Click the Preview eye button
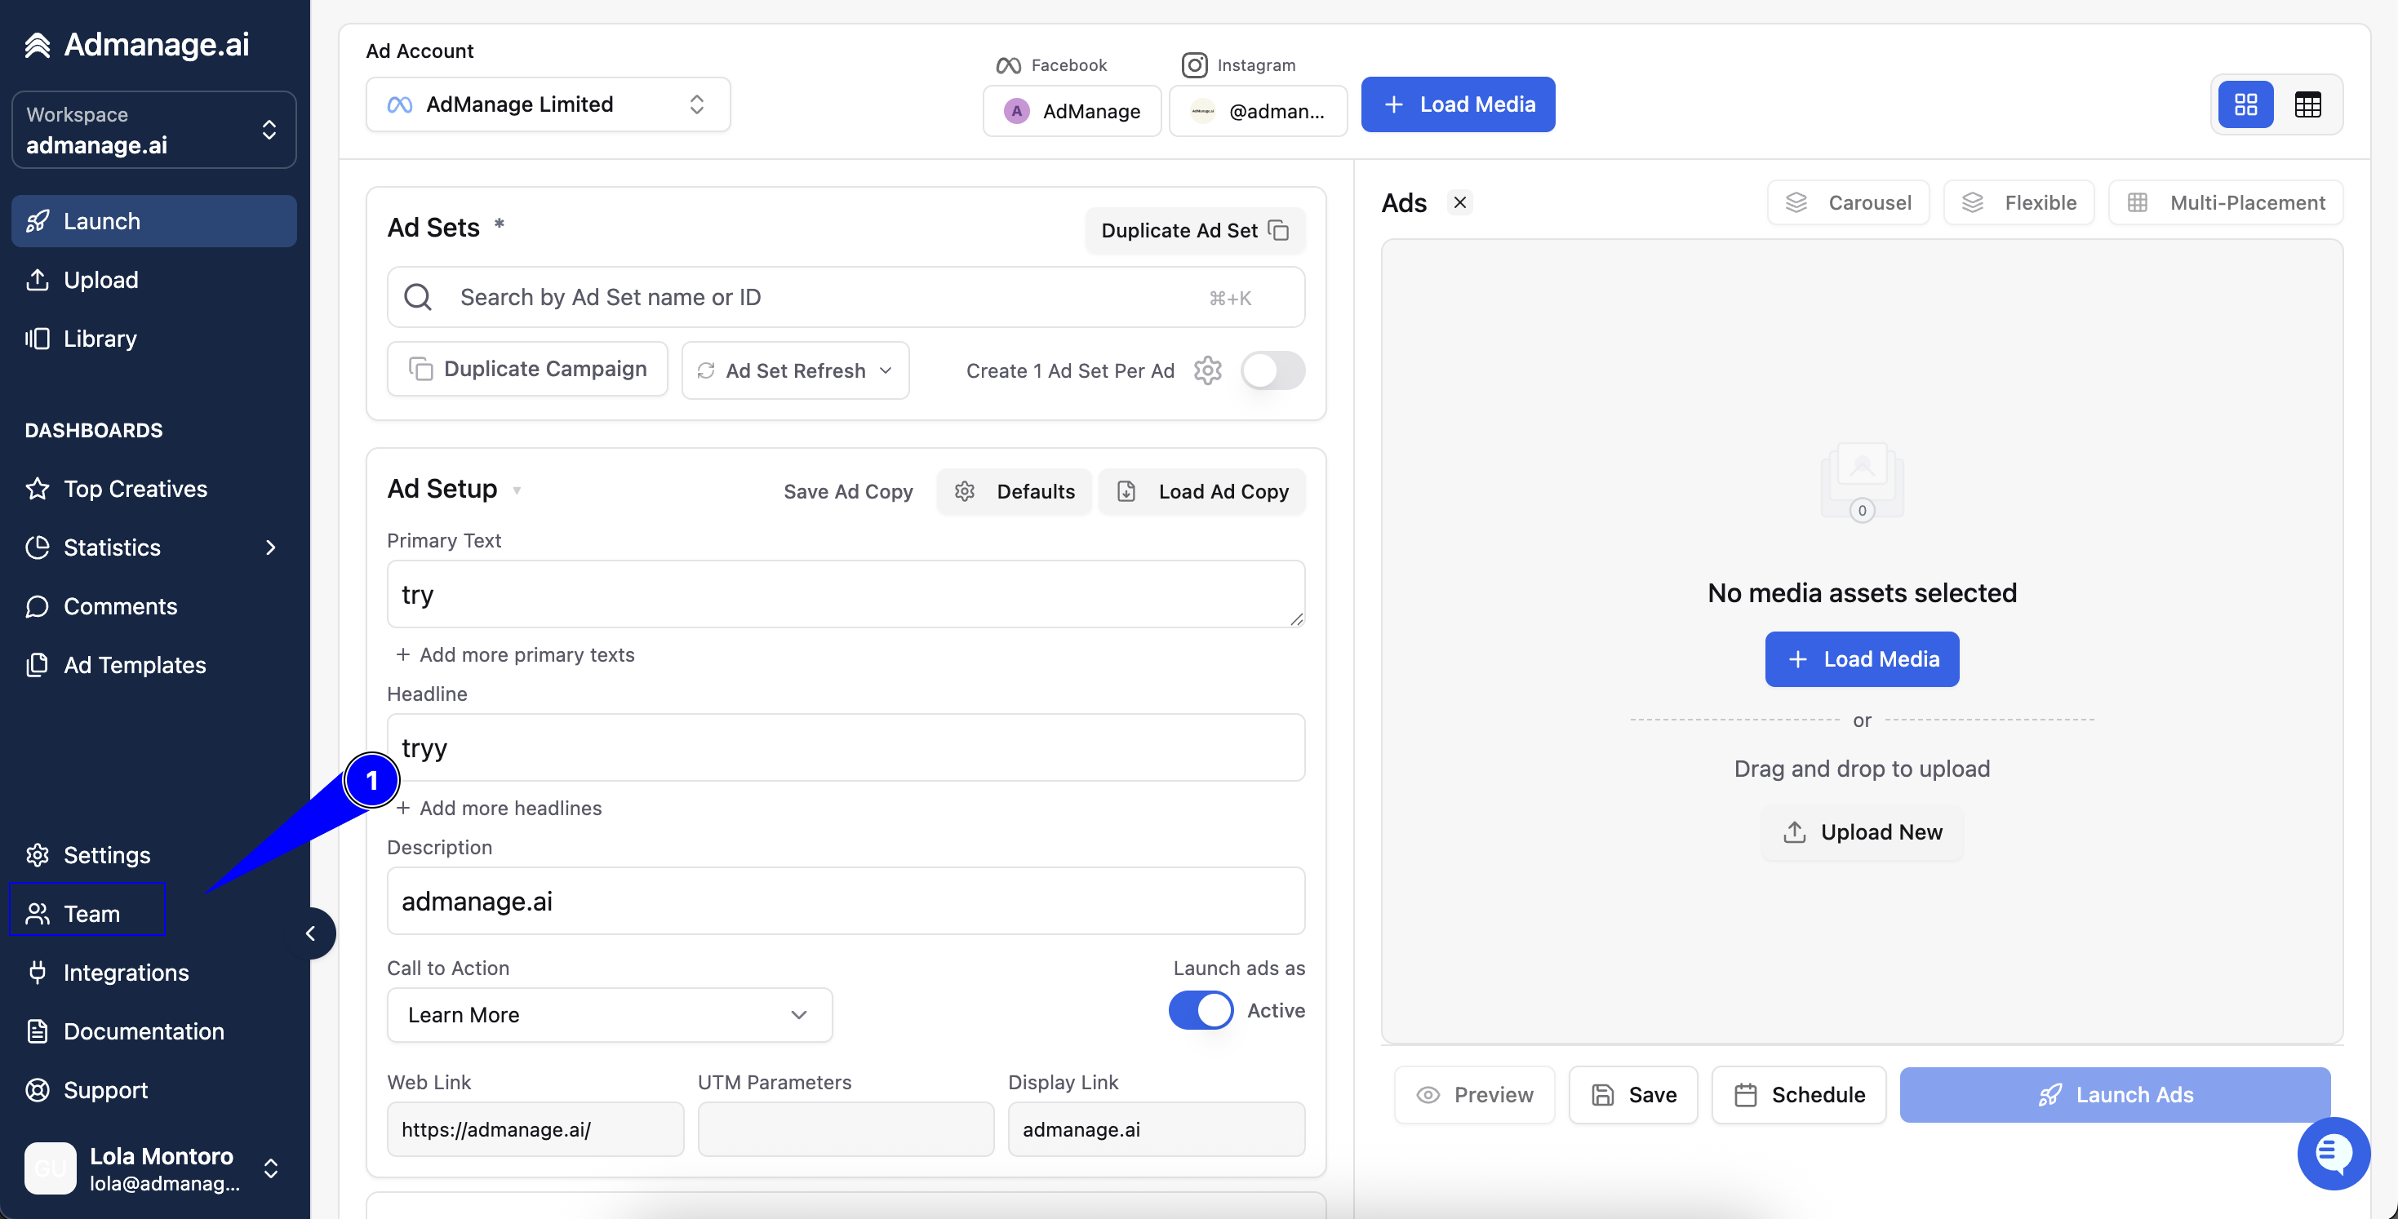Screen dimensions: 2398x1219 (1475, 1094)
